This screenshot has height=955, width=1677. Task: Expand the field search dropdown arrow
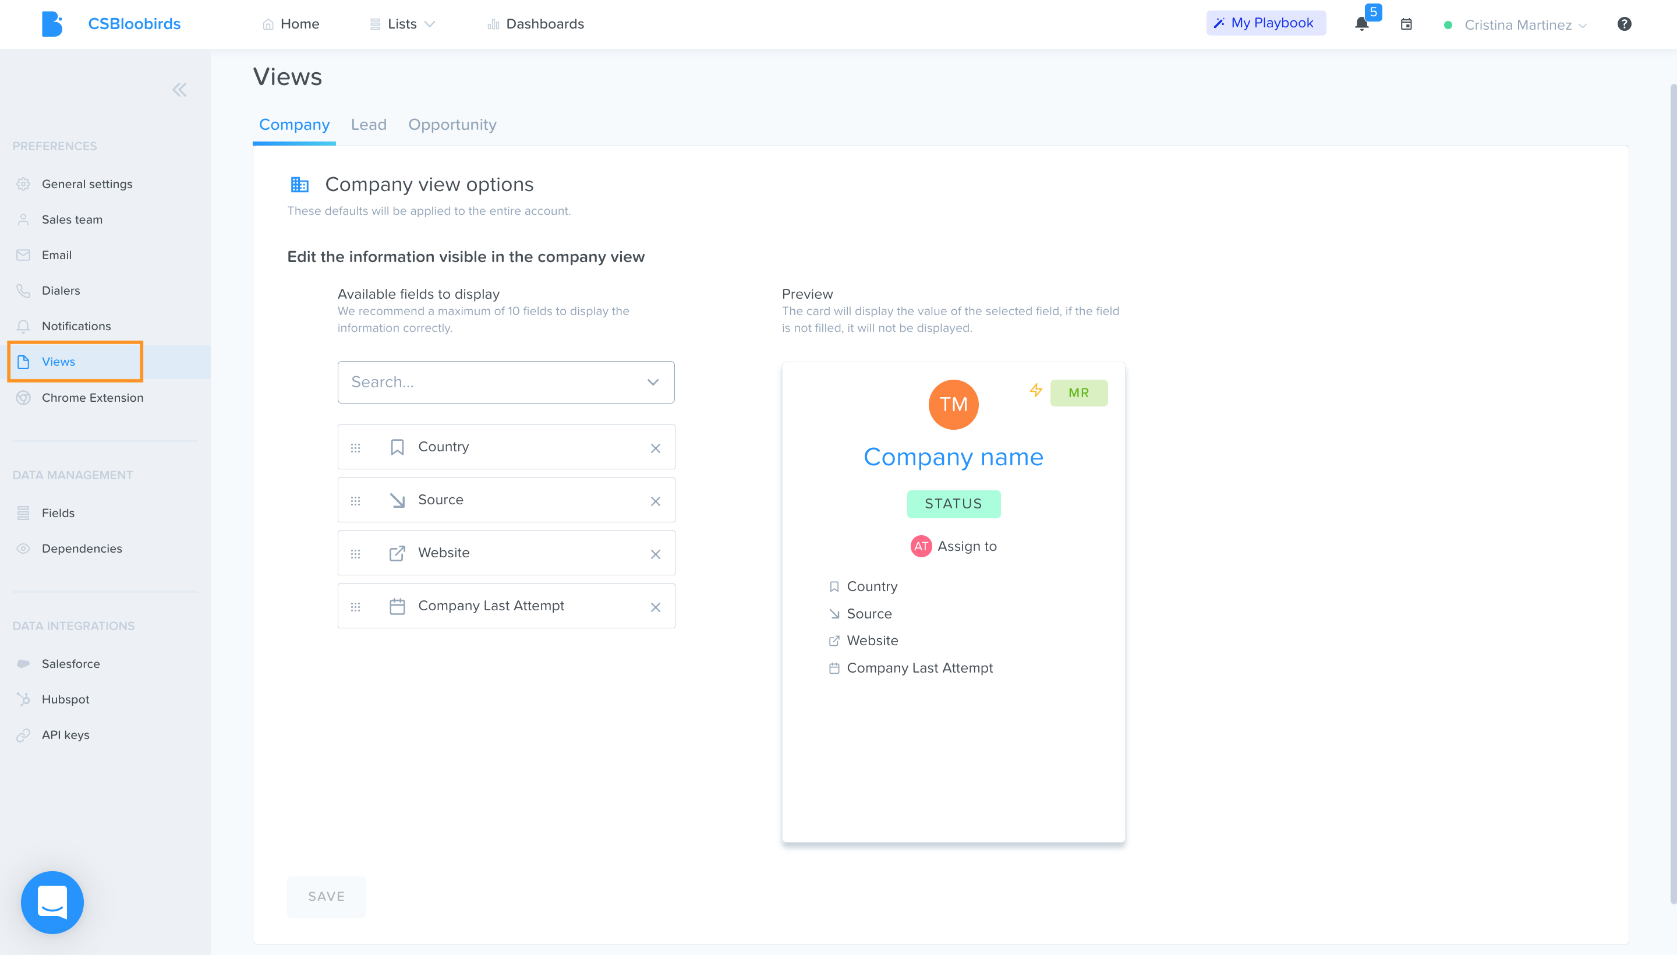[653, 382]
